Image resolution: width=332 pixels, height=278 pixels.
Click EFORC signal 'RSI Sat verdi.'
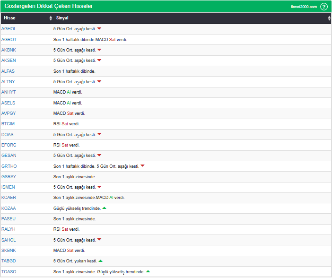[x=67, y=145]
